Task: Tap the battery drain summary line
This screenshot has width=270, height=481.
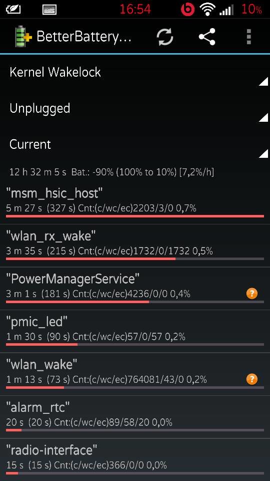Action: [111, 172]
